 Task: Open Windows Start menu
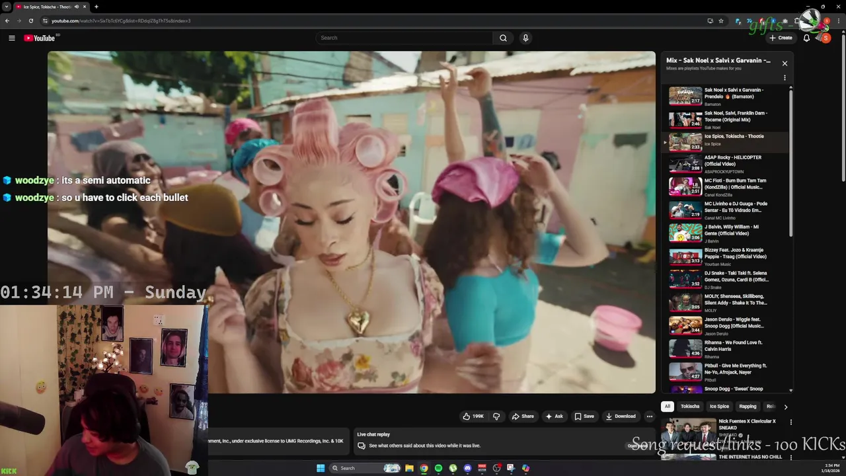click(321, 468)
